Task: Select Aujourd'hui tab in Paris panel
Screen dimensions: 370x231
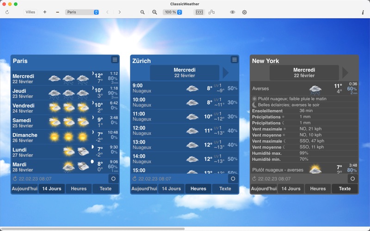Action: point(25,188)
